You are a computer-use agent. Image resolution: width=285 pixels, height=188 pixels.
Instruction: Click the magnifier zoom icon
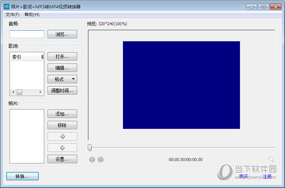point(271,160)
